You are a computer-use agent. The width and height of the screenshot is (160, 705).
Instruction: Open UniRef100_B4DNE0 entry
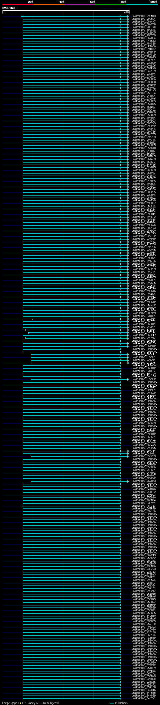(143, 615)
